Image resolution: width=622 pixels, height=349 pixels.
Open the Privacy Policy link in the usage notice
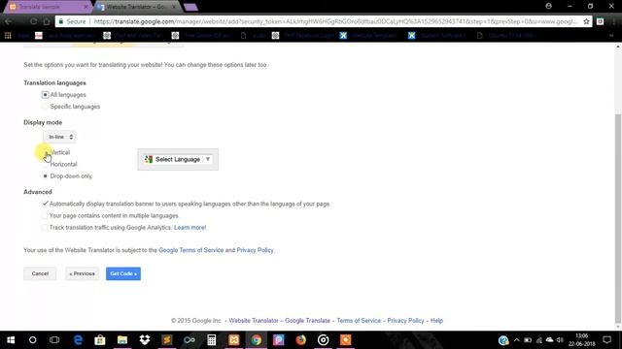255,250
